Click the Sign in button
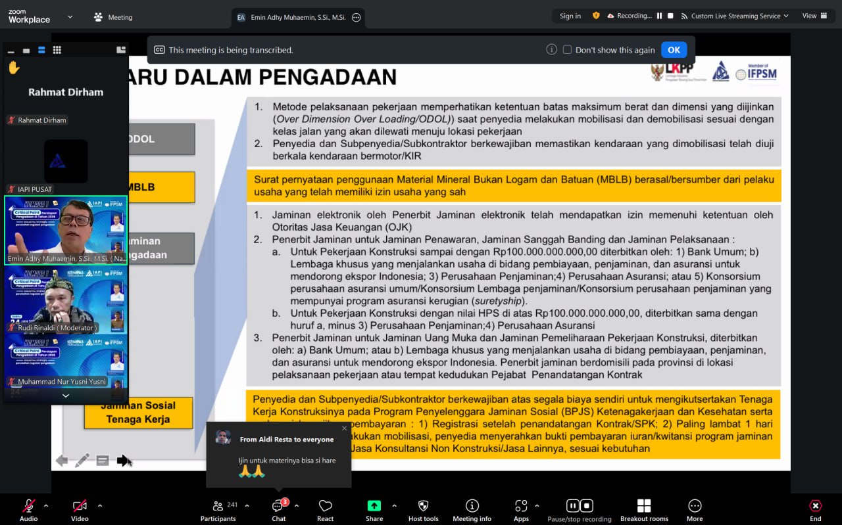Image resolution: width=842 pixels, height=525 pixels. (570, 16)
